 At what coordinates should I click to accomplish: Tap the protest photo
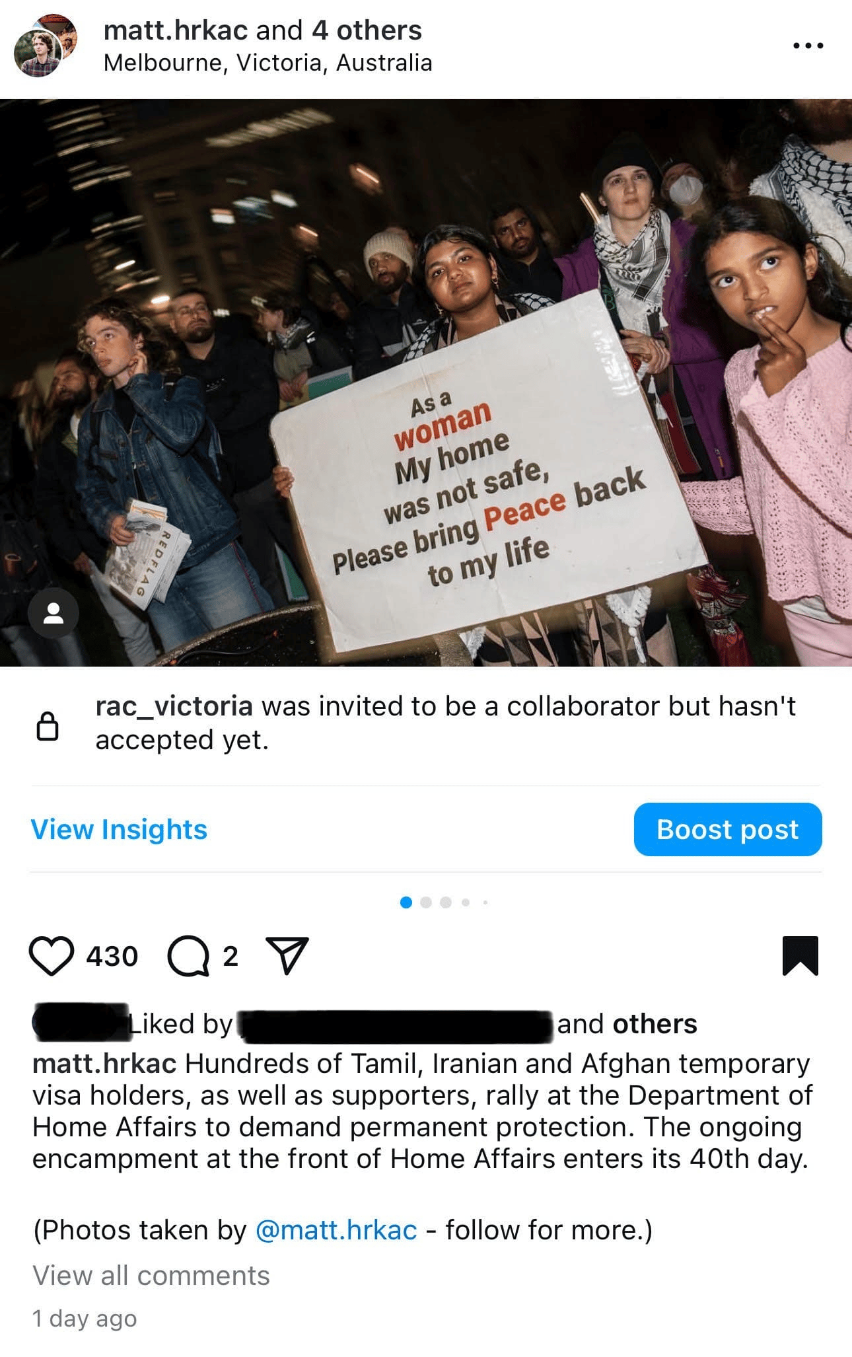426,383
